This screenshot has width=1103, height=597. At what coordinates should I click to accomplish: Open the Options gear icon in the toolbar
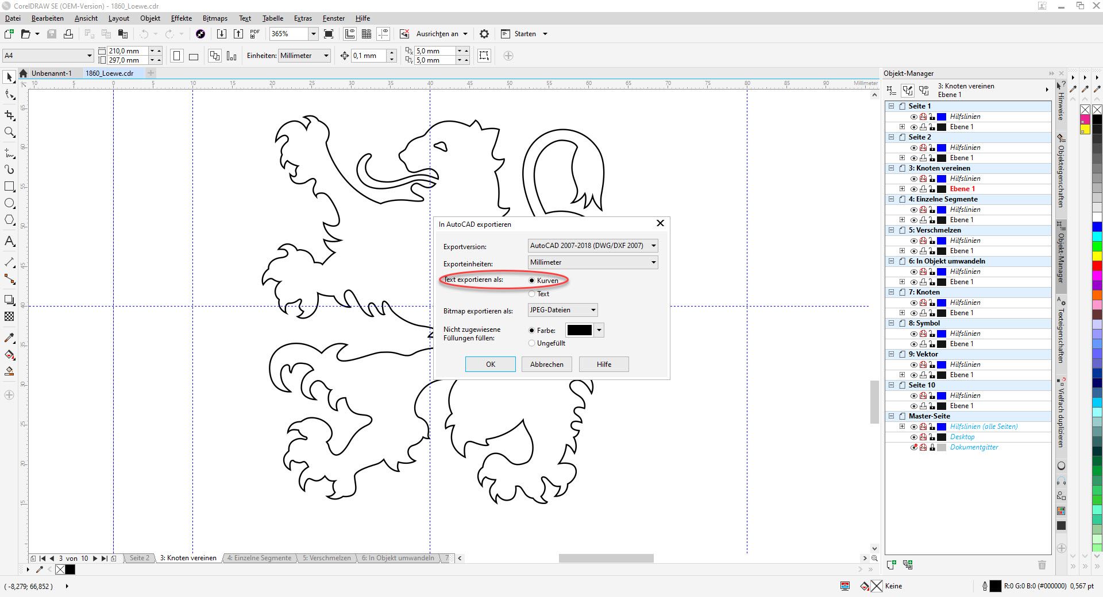click(x=484, y=34)
